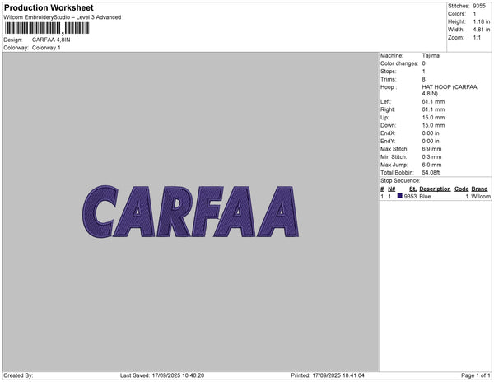Click the 'Color changes:' label
The width and height of the screenshot is (494, 382).
tap(399, 63)
